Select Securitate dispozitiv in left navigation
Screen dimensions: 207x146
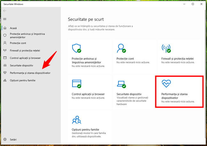(x=21, y=65)
